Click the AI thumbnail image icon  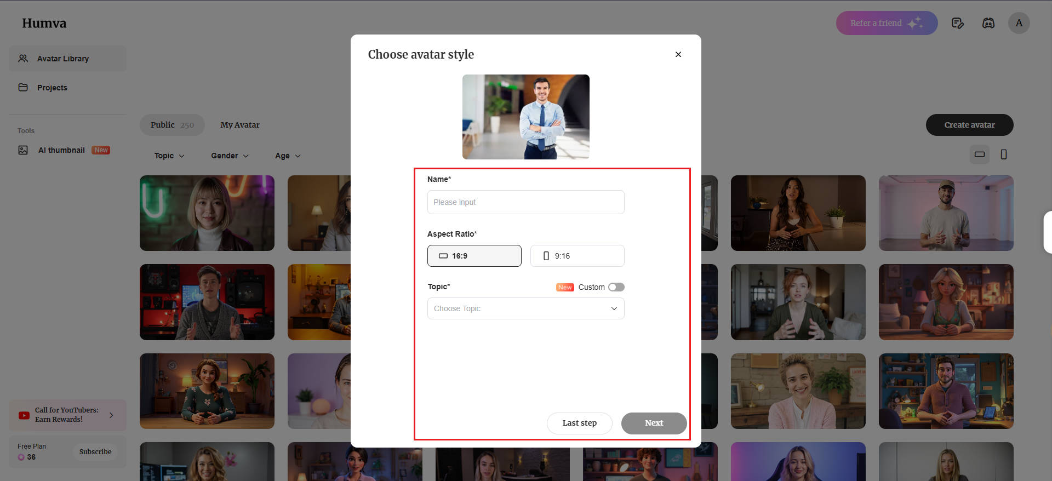pyautogui.click(x=23, y=150)
